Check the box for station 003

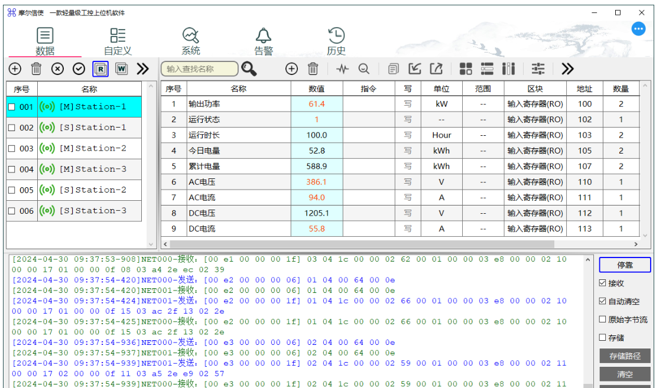[12, 148]
